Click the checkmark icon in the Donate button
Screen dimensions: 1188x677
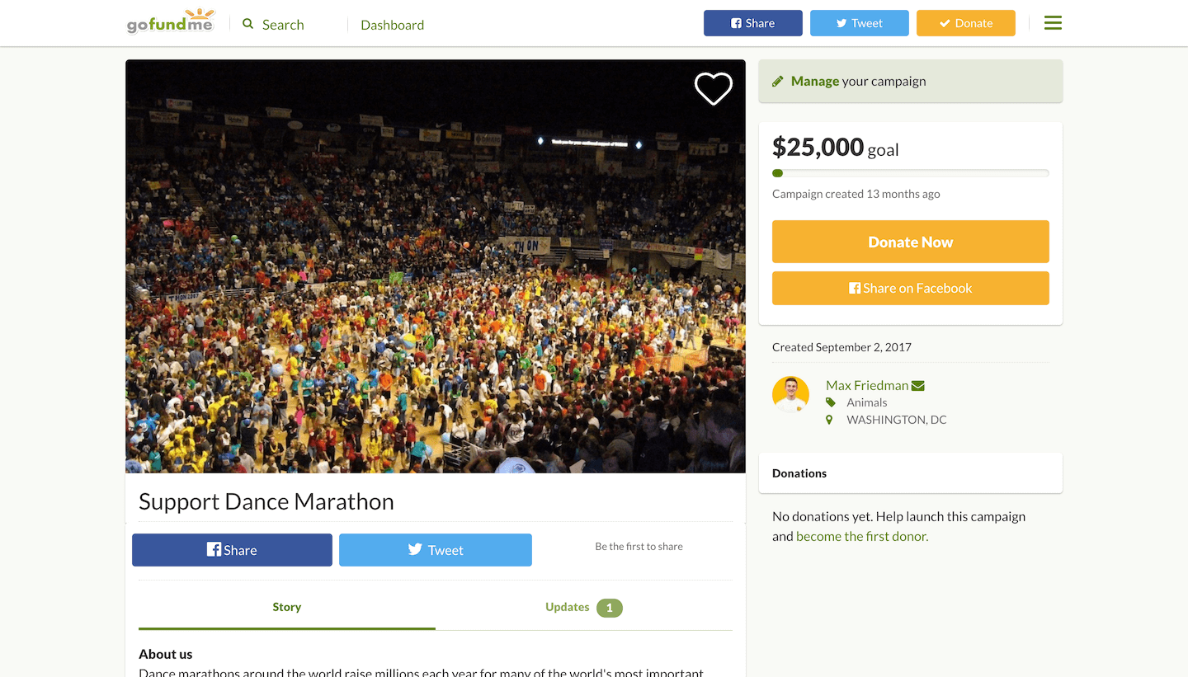(945, 23)
